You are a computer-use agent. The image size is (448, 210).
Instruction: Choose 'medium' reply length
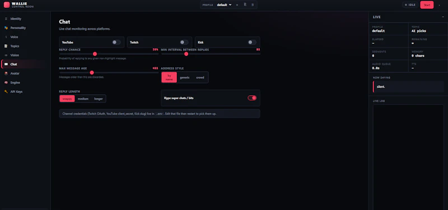[x=83, y=99]
